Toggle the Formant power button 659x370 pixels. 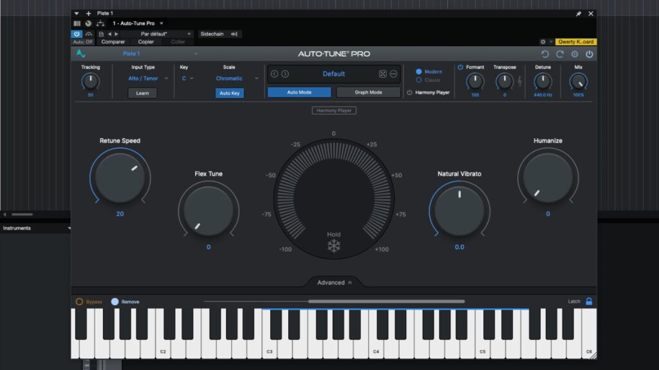(x=460, y=67)
